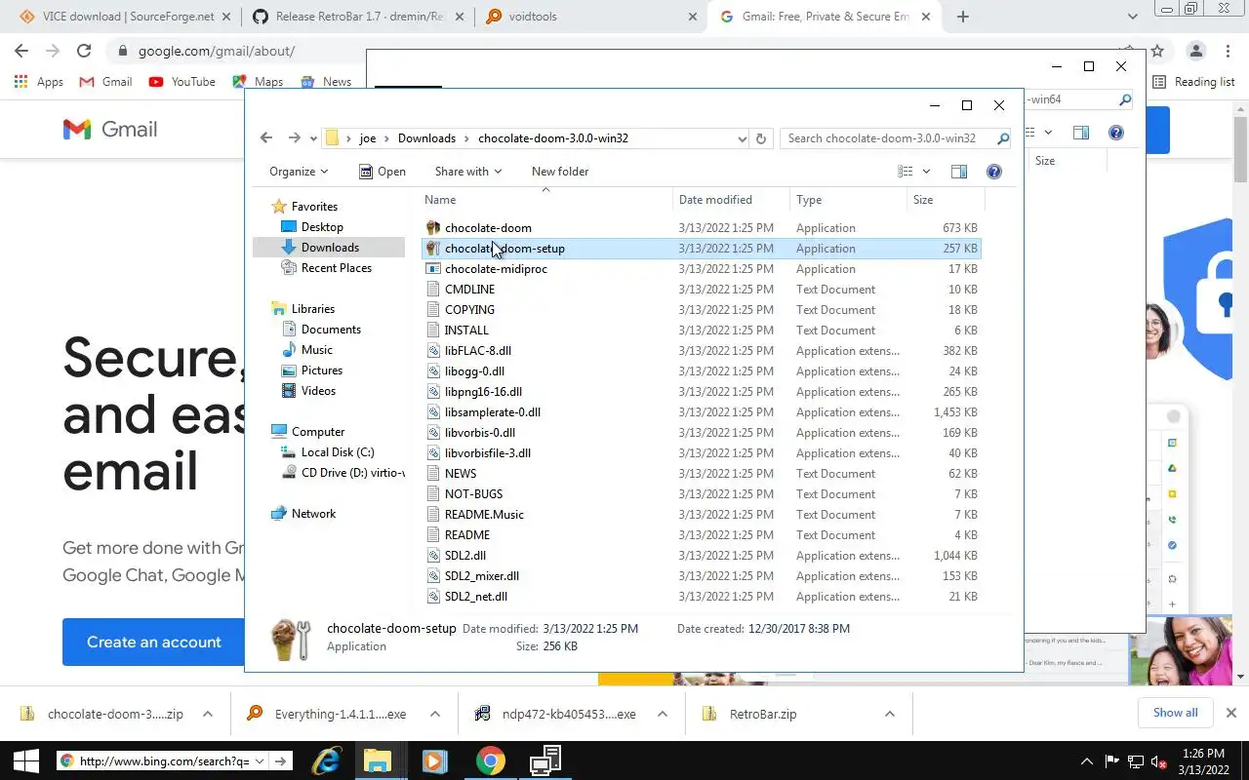Select Local Disk (C:) drive
Image resolution: width=1249 pixels, height=780 pixels.
[337, 451]
